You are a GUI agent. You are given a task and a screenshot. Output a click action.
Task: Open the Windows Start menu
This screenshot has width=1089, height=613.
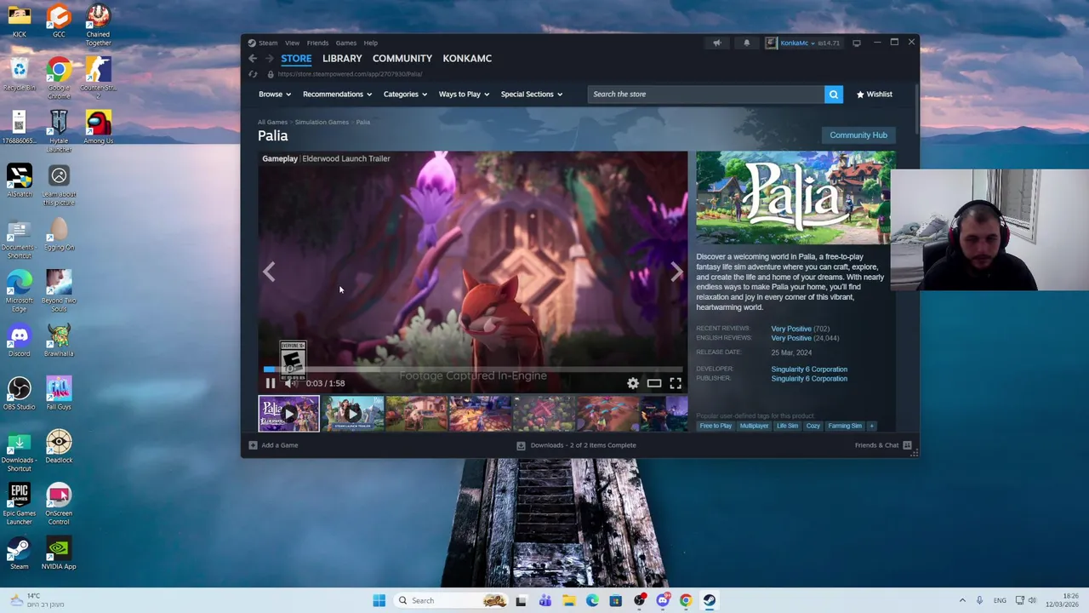pyautogui.click(x=379, y=600)
